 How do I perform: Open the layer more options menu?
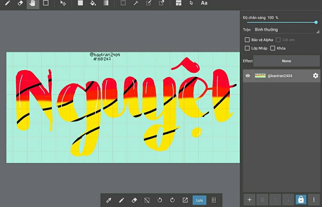[x=314, y=199]
